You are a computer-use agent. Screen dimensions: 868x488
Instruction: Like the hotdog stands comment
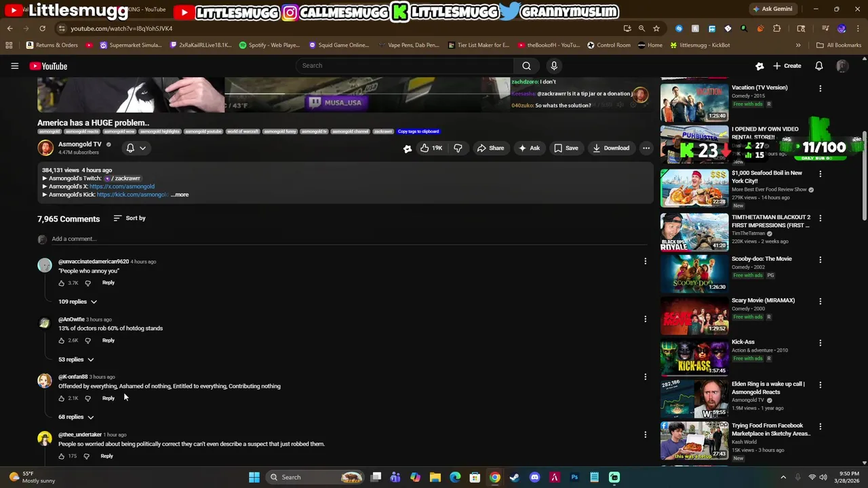point(61,340)
